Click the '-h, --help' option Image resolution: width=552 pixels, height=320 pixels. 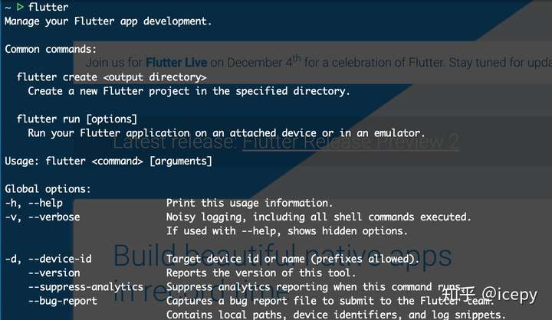coord(33,203)
